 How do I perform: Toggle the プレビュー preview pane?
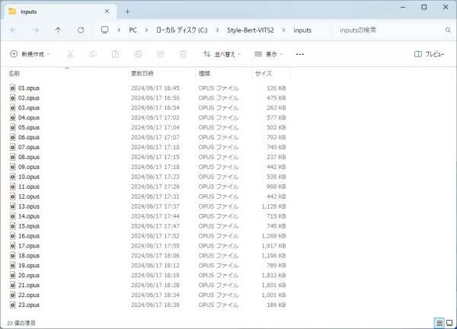[x=430, y=54]
